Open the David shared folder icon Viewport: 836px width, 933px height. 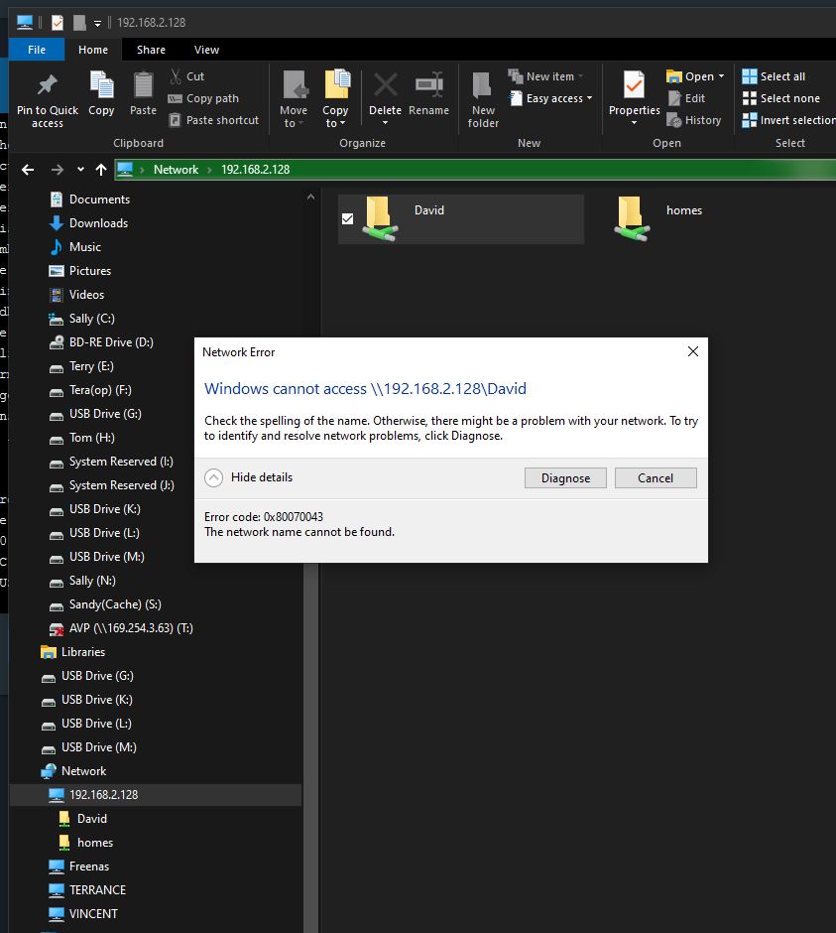click(380, 219)
